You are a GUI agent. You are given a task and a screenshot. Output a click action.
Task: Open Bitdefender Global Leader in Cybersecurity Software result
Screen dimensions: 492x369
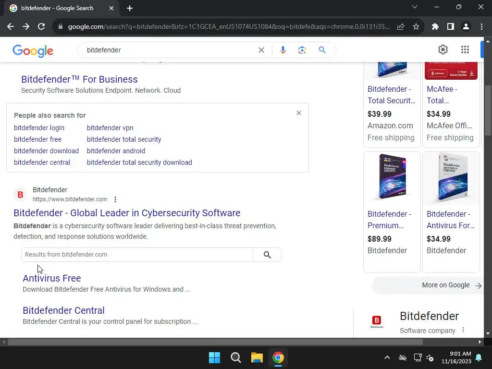[x=127, y=213]
